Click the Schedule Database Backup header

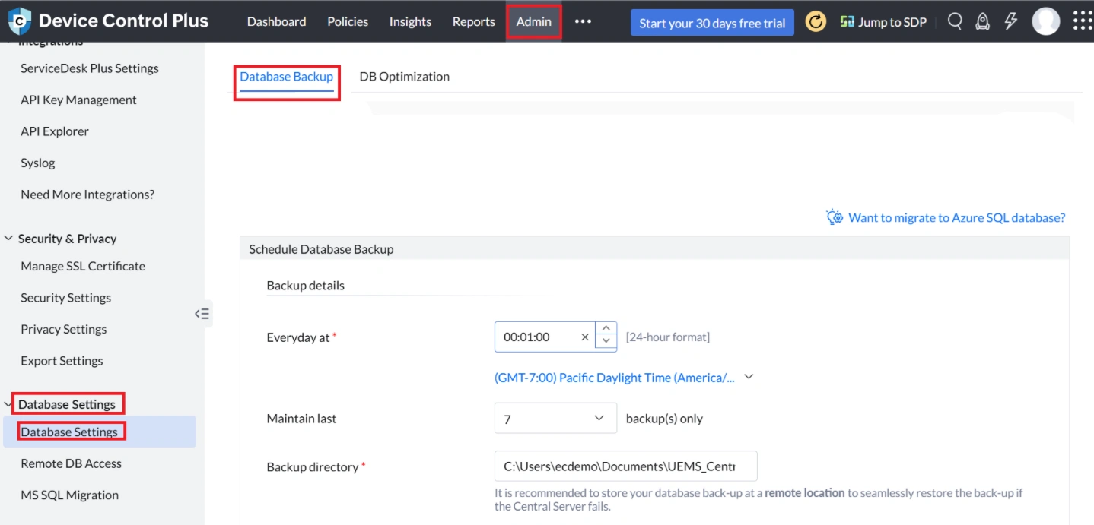[x=321, y=249]
